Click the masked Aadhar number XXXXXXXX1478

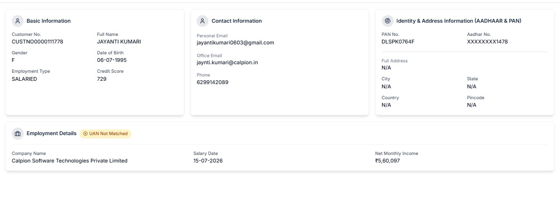pyautogui.click(x=487, y=42)
